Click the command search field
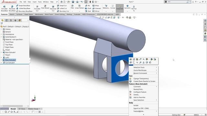Screen dimensions: 207x116 tap(177, 2)
